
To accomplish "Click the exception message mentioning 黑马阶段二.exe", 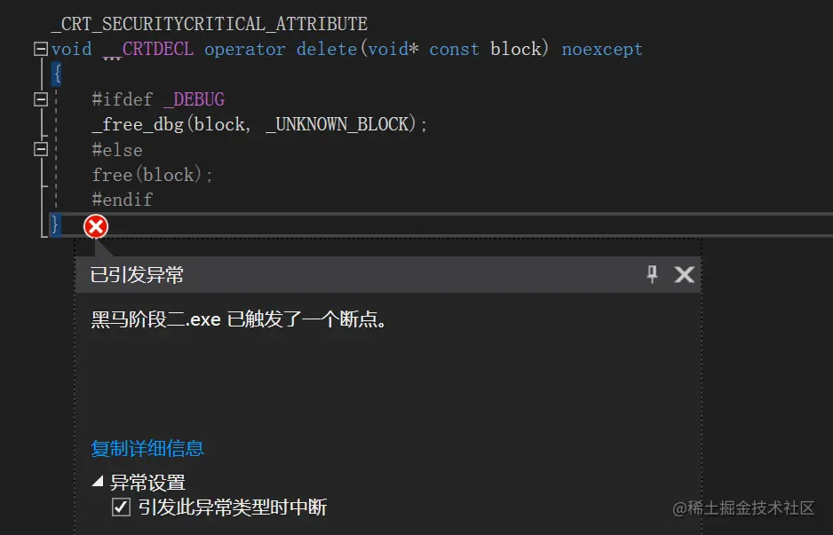I will click(239, 319).
